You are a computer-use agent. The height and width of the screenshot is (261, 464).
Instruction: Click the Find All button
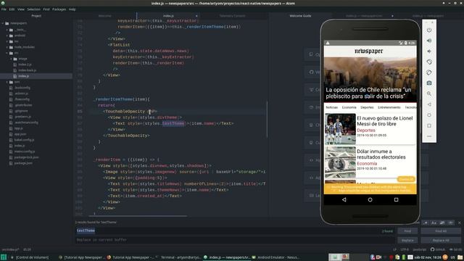(x=441, y=231)
